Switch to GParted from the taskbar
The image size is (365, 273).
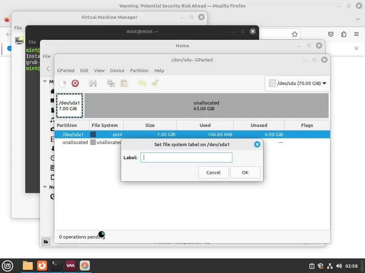pos(85,266)
